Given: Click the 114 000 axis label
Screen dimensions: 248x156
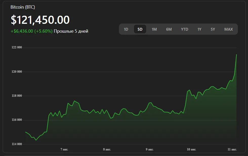Looking at the screenshot, I should [17, 144].
